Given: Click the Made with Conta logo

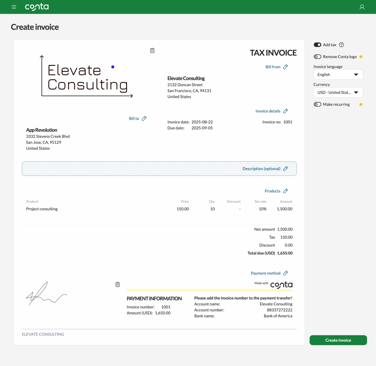Looking at the screenshot, I should (273, 285).
